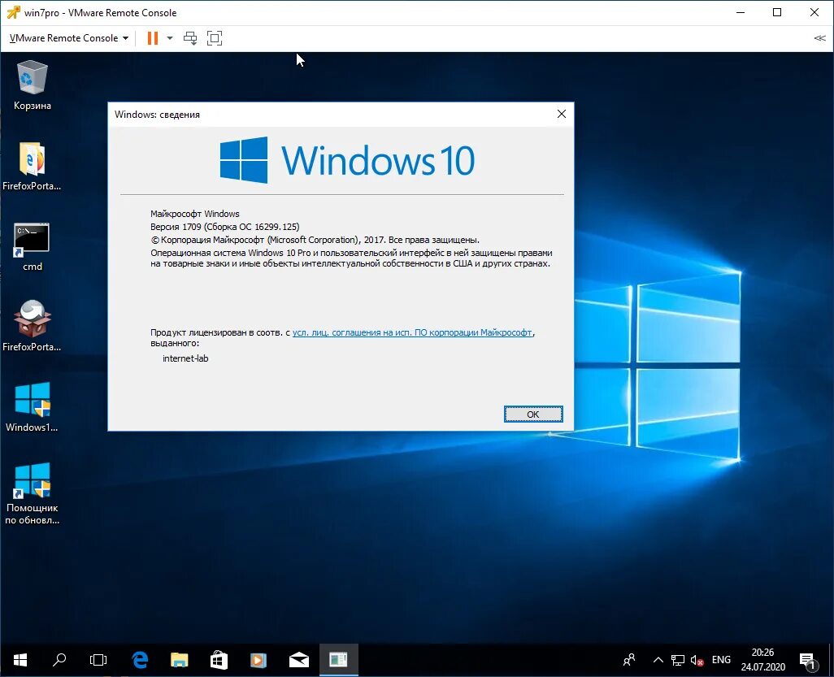Open the VMware Remote Console menu
This screenshot has width=834, height=677.
(68, 37)
